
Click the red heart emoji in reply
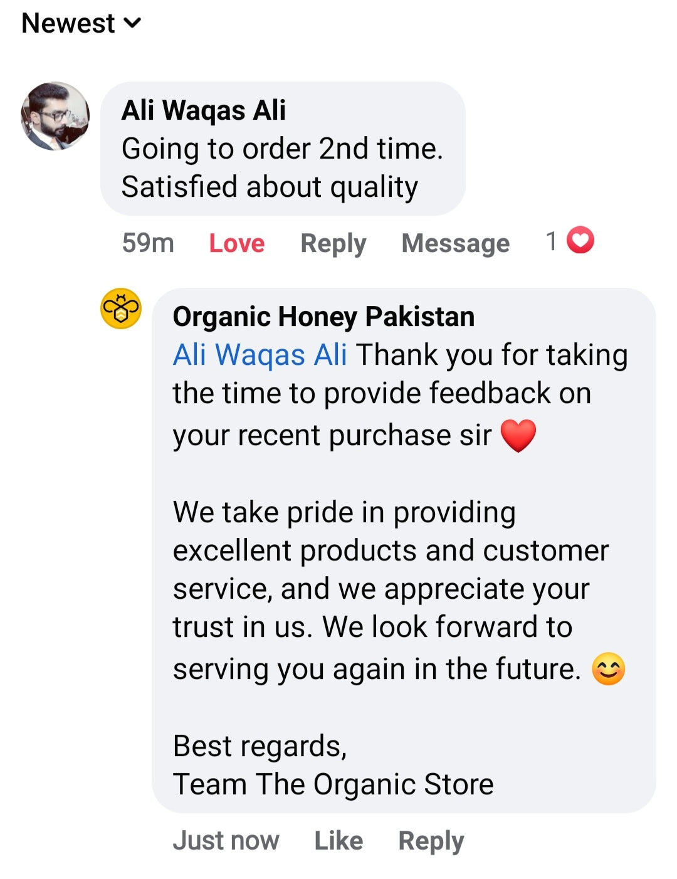[x=518, y=435]
